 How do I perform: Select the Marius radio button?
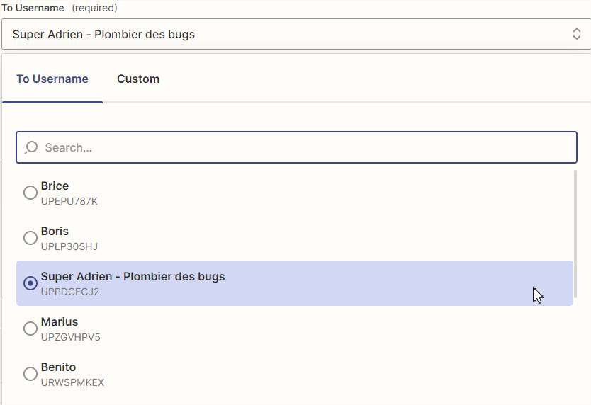[30, 329]
